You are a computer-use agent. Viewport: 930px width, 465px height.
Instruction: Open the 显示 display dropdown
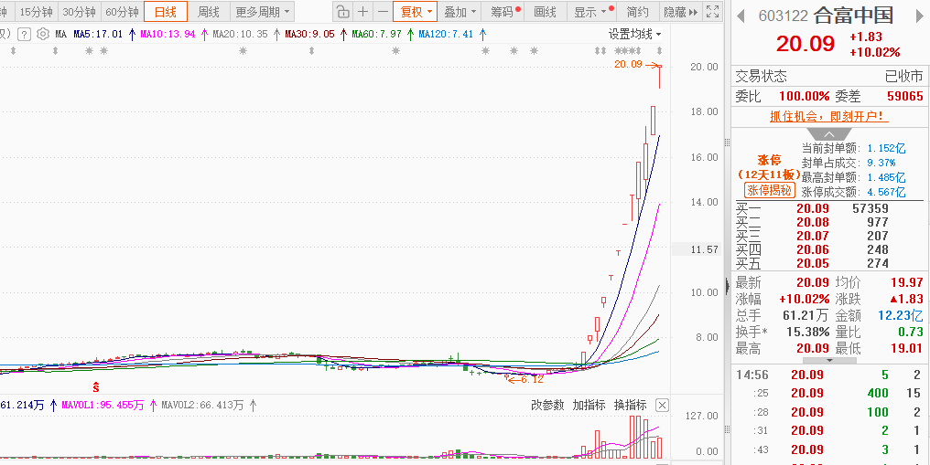pos(590,11)
